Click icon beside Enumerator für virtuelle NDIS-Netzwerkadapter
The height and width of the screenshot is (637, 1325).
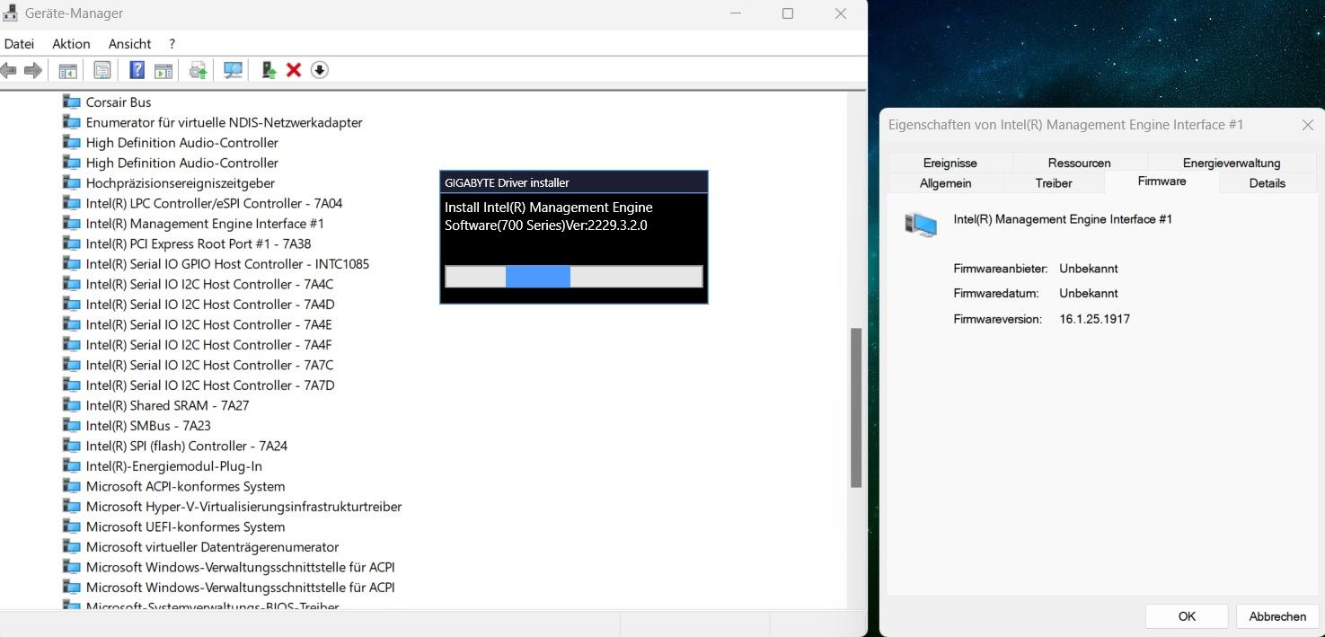[72, 122]
